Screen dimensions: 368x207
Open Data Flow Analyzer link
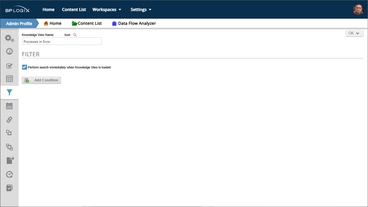point(137,23)
